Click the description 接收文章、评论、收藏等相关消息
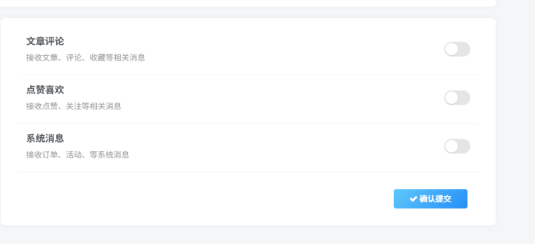The width and height of the screenshot is (535, 244). coord(86,57)
